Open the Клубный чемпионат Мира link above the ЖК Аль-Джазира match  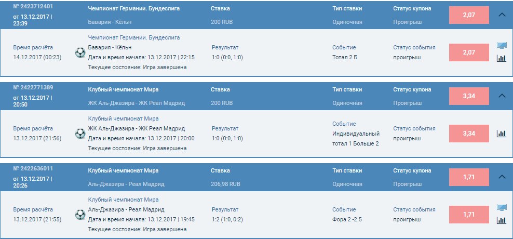124,118
